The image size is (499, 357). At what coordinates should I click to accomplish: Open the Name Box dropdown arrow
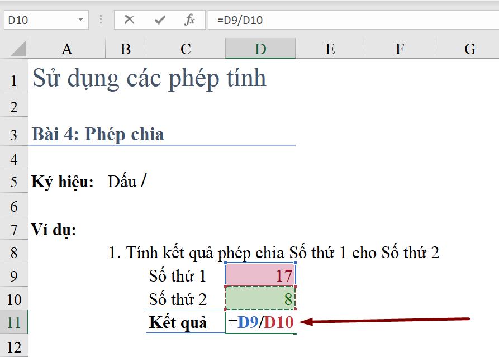81,20
